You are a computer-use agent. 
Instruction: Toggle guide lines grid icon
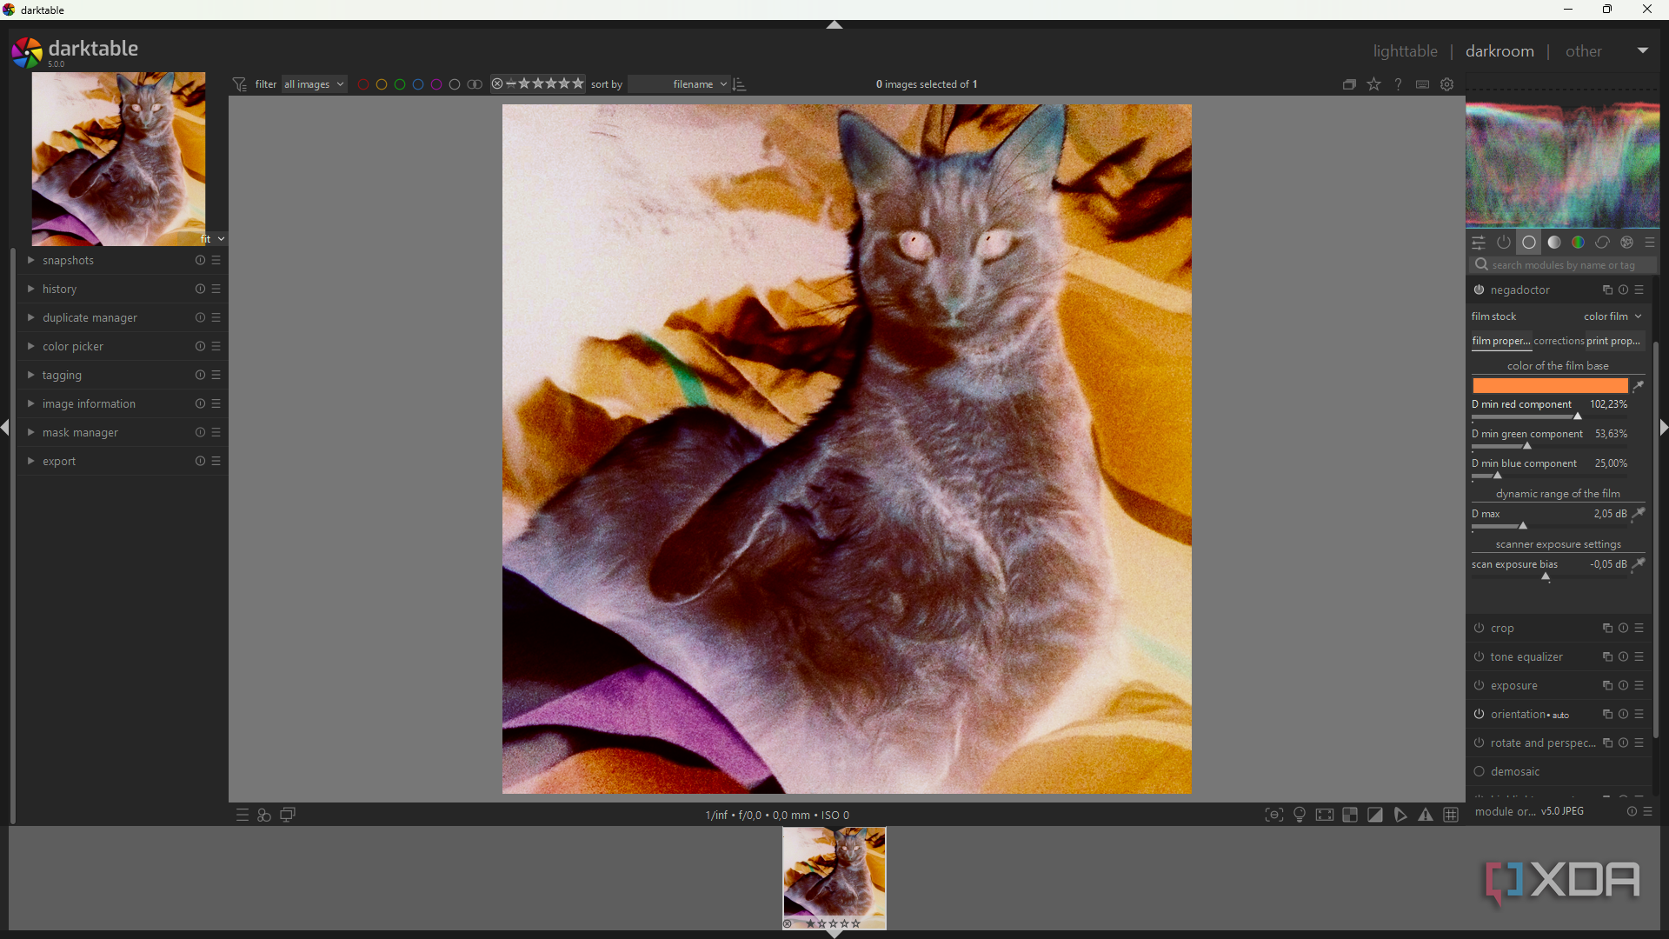point(1451,815)
